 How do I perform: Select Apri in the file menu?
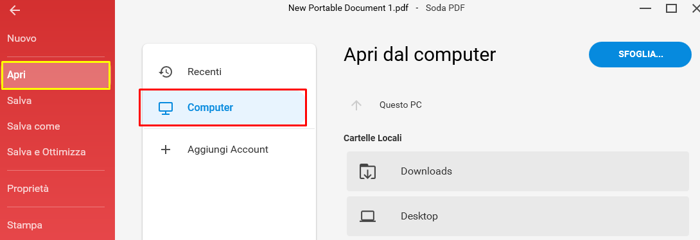click(x=57, y=75)
